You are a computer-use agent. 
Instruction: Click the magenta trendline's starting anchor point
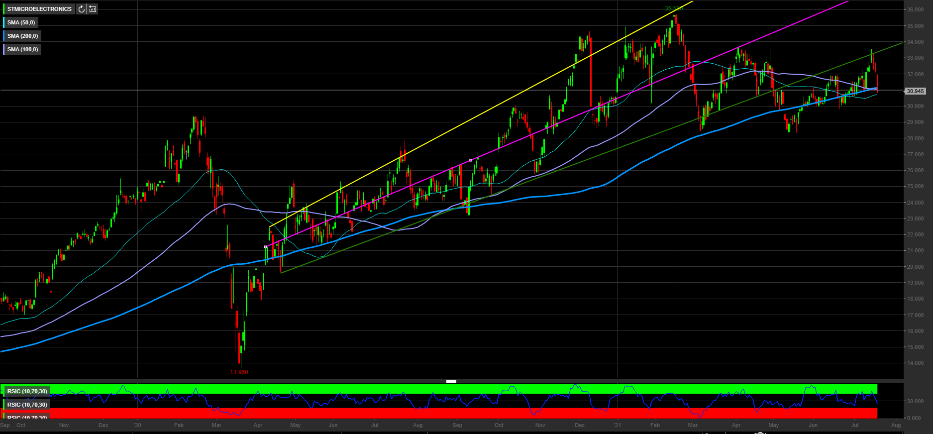265,247
